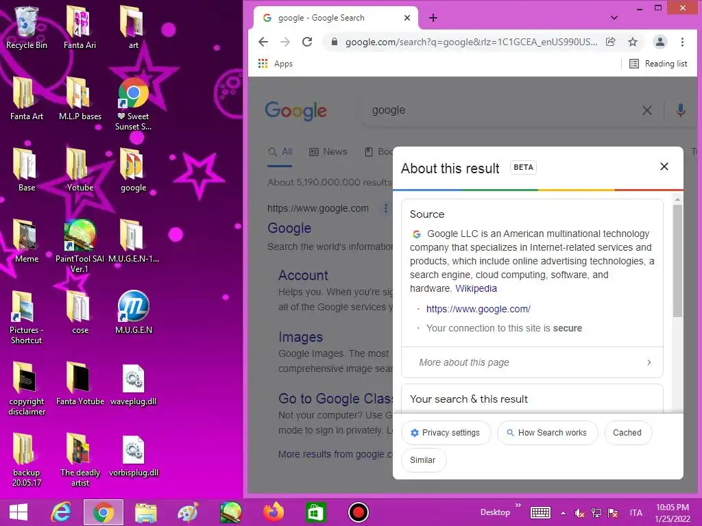Open the Cached version chip
The image size is (702, 526).
[x=627, y=433]
